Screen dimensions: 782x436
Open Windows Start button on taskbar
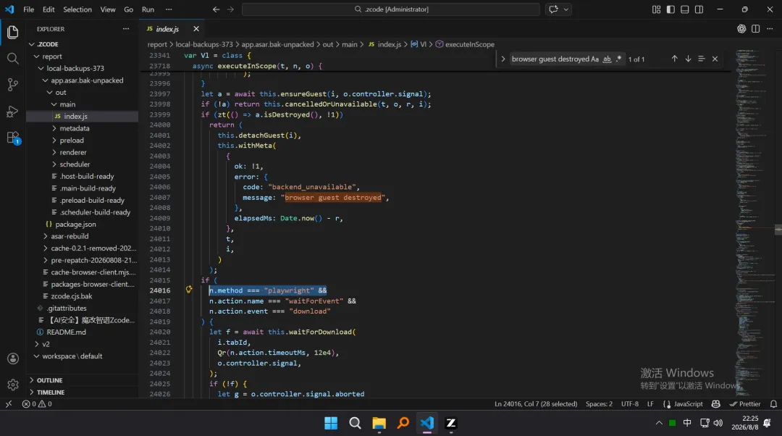[331, 423]
